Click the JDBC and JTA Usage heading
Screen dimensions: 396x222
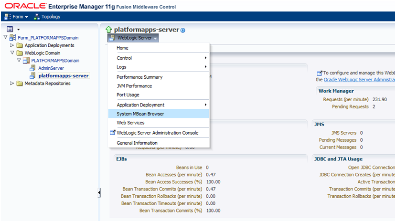tap(338, 159)
